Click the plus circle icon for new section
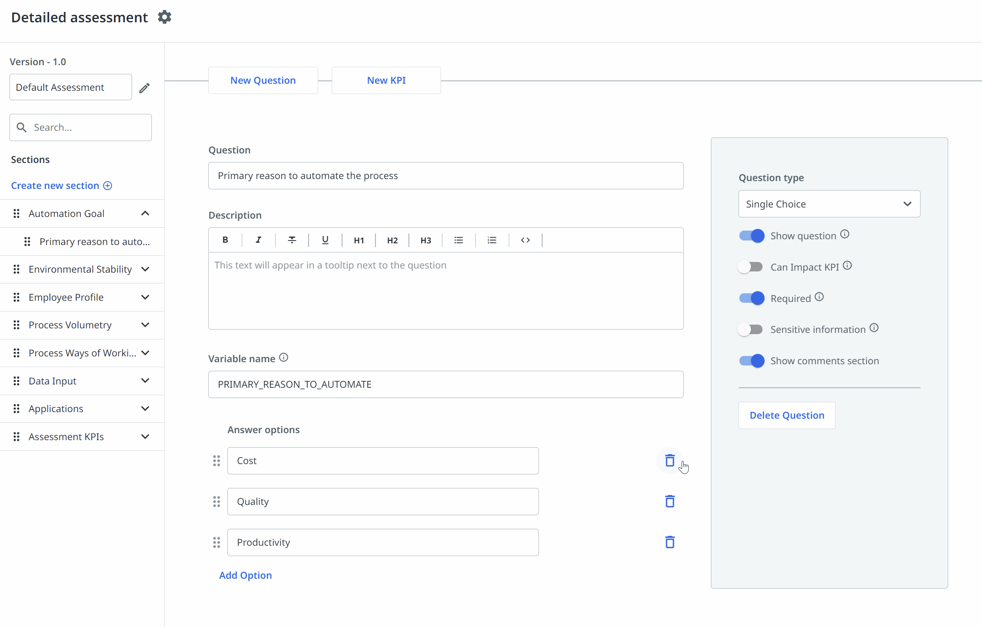Screen dimensions: 982x627 coord(108,186)
